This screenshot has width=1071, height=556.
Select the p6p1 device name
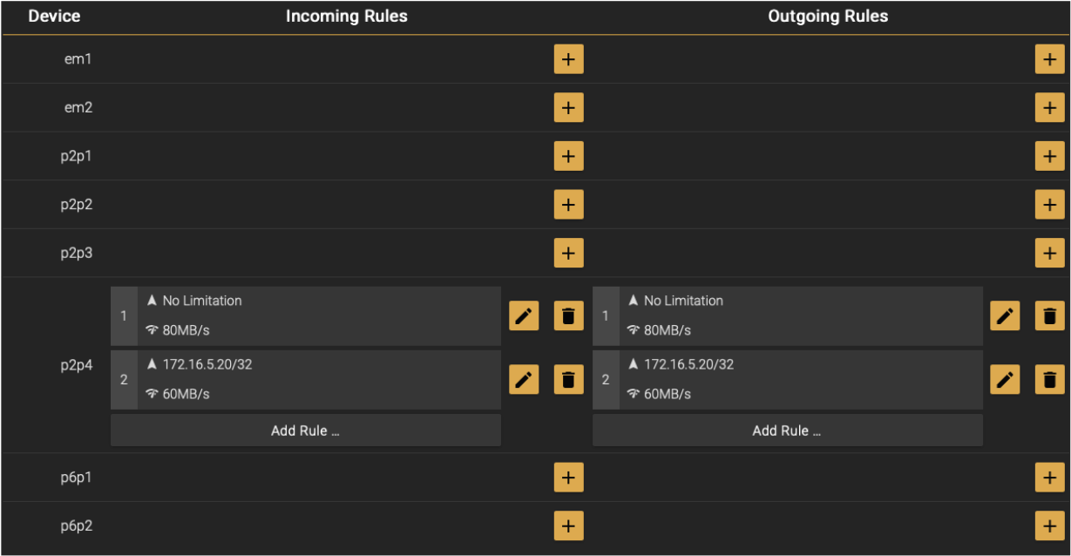click(77, 478)
